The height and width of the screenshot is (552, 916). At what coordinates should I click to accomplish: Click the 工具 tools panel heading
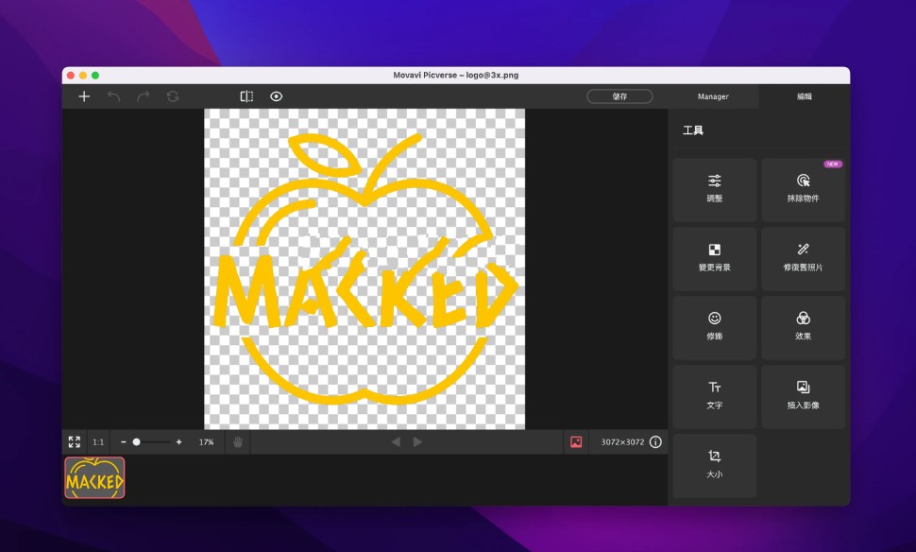coord(693,130)
